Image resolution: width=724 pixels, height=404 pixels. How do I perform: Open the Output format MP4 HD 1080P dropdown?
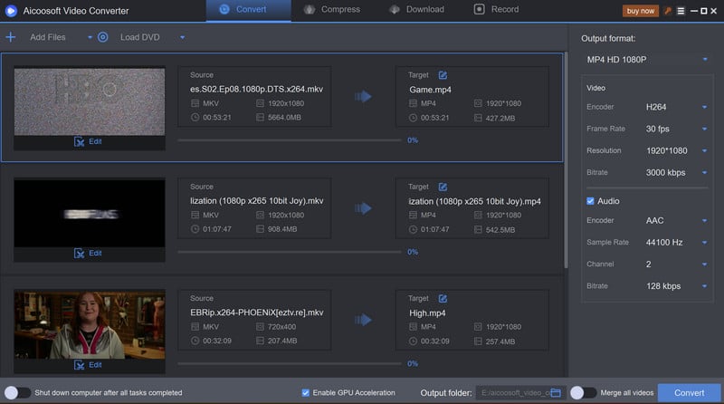click(x=646, y=60)
